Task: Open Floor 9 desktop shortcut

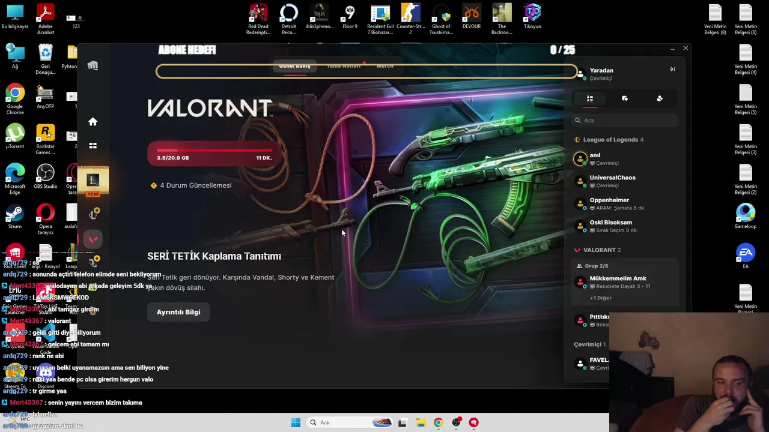Action: (x=350, y=16)
